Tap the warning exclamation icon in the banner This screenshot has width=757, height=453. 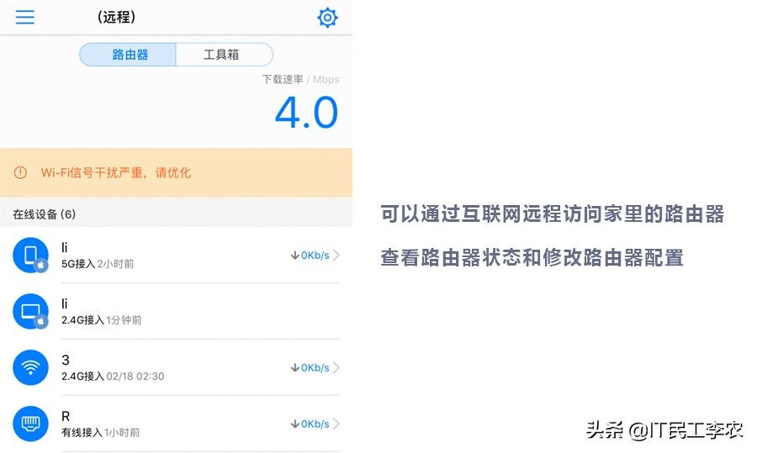(21, 173)
